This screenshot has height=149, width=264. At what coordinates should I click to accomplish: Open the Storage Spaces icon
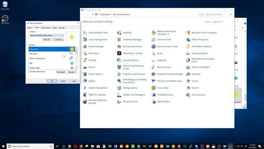tap(119, 88)
